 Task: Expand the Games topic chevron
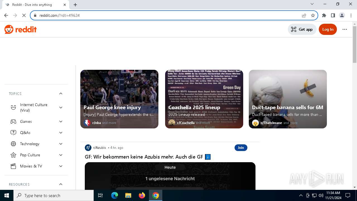pyautogui.click(x=61, y=121)
